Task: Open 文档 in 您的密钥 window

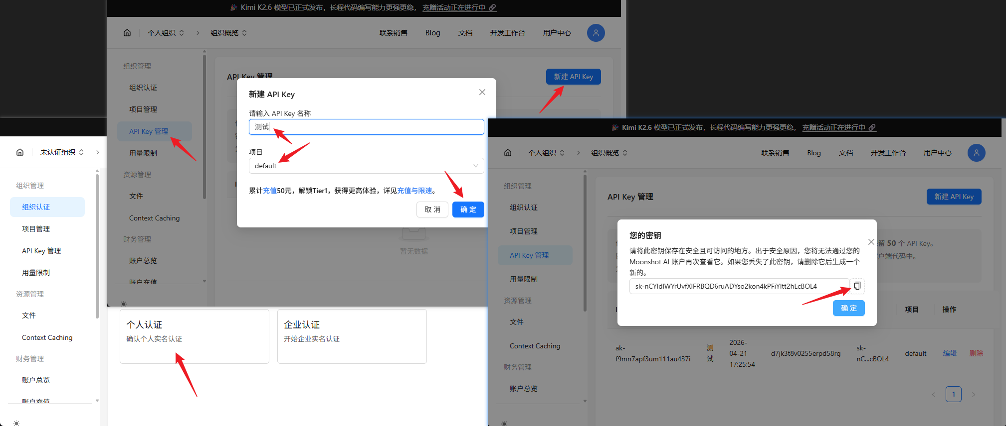Action: coord(846,153)
